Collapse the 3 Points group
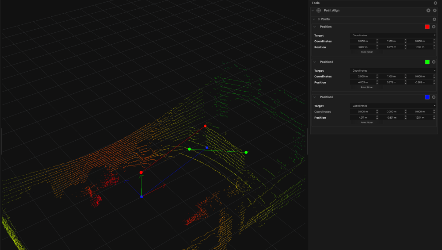 pos(314,19)
